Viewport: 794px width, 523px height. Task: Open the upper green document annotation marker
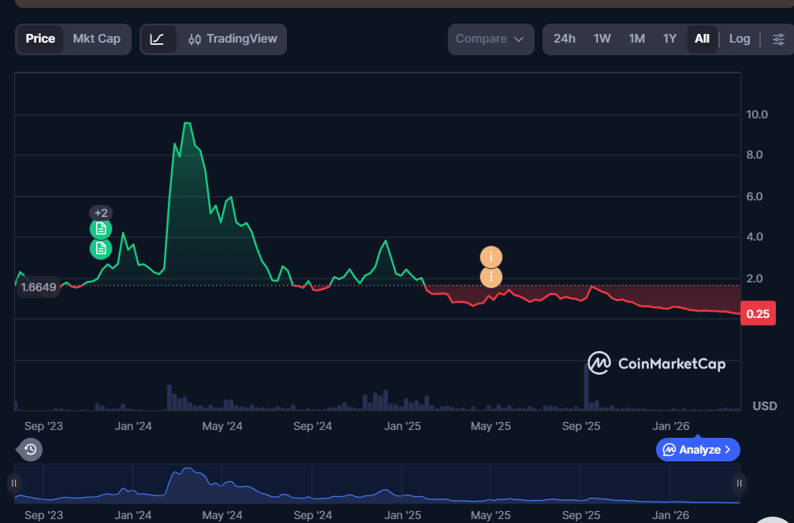pyautogui.click(x=100, y=228)
